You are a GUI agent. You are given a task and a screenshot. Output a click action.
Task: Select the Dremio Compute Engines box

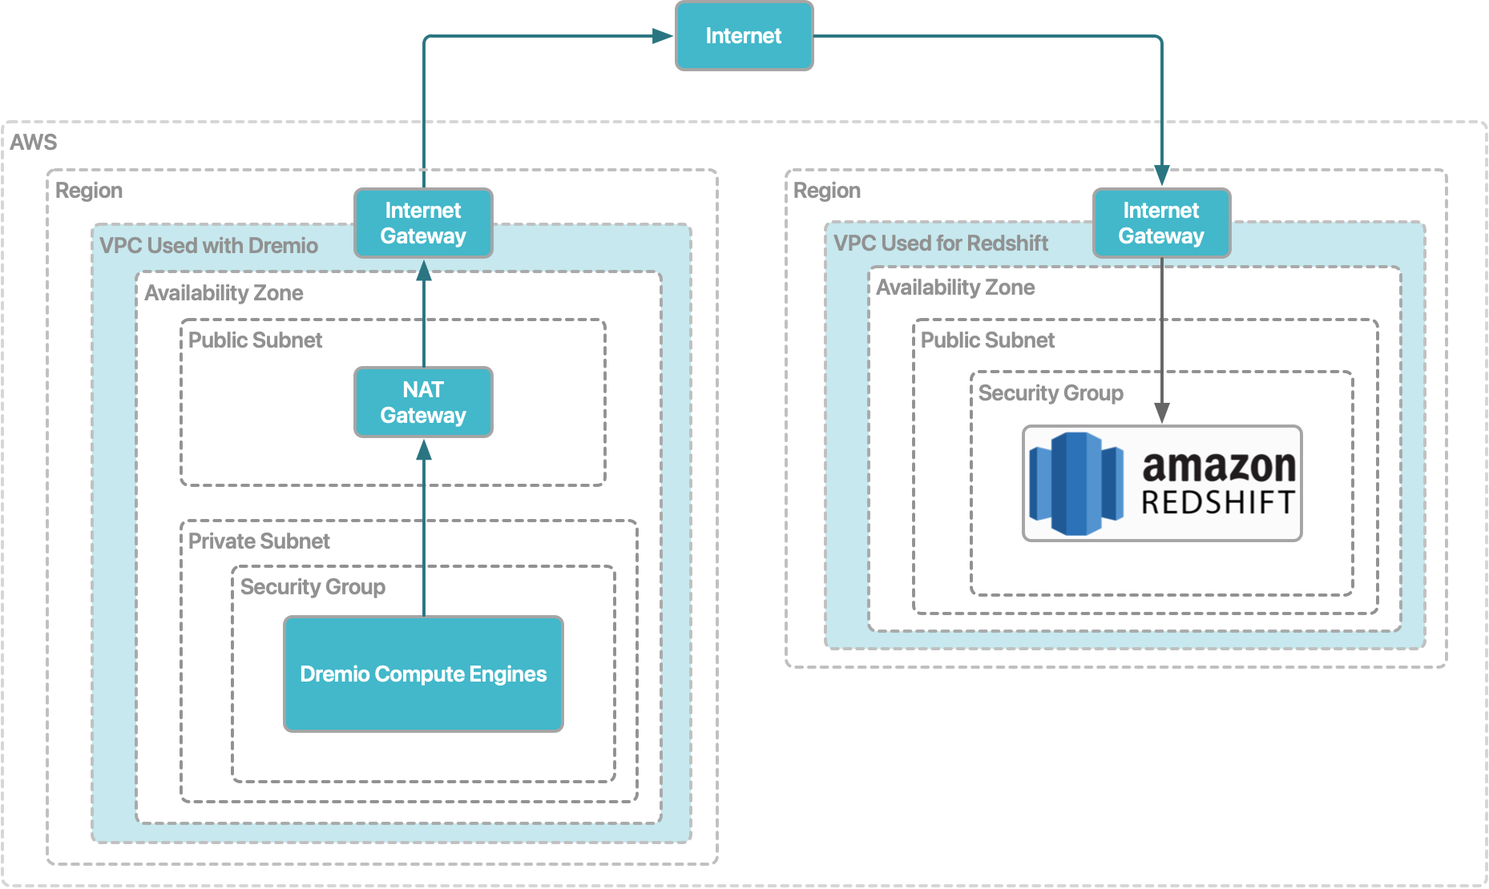423,674
